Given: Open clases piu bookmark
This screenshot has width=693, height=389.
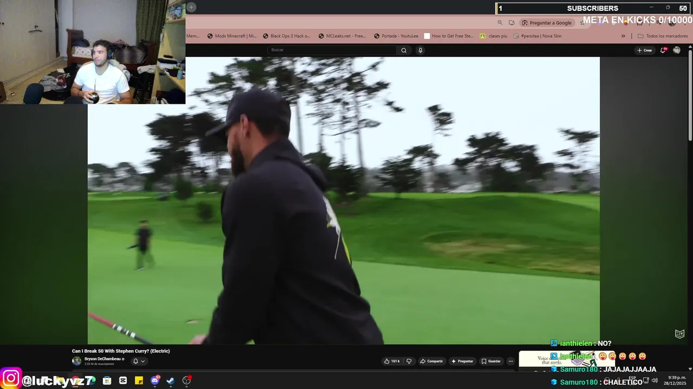Looking at the screenshot, I should (494, 36).
